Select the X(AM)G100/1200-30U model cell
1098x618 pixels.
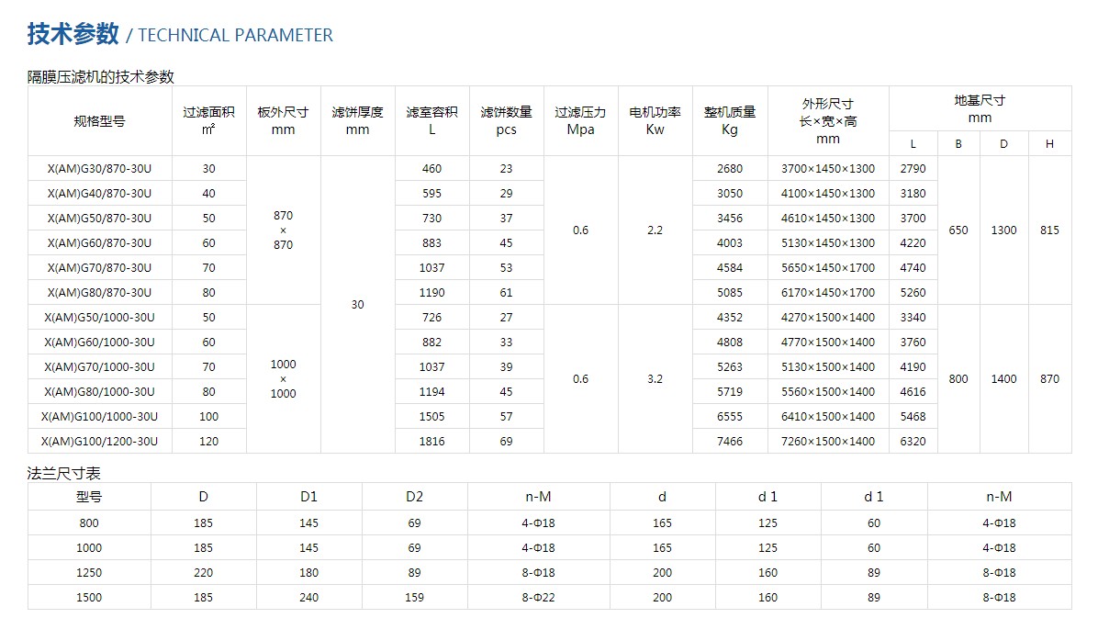pyautogui.click(x=99, y=442)
